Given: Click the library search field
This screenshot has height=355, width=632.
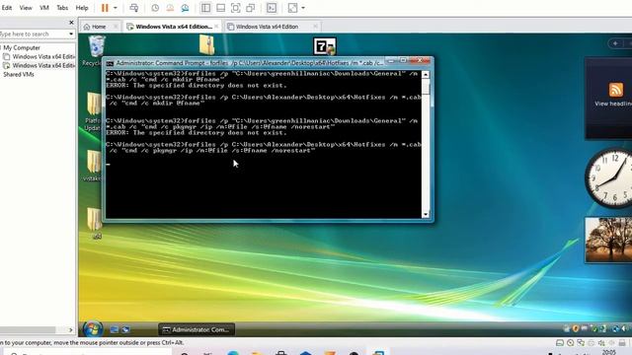Looking at the screenshot, I should pyautogui.click(x=33, y=35).
